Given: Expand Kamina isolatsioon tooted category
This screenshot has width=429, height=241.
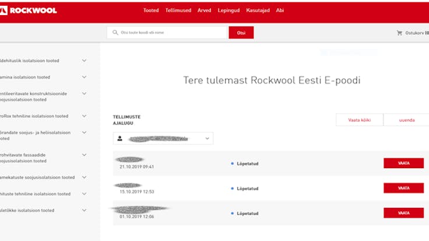Looking at the screenshot, I should click(85, 77).
